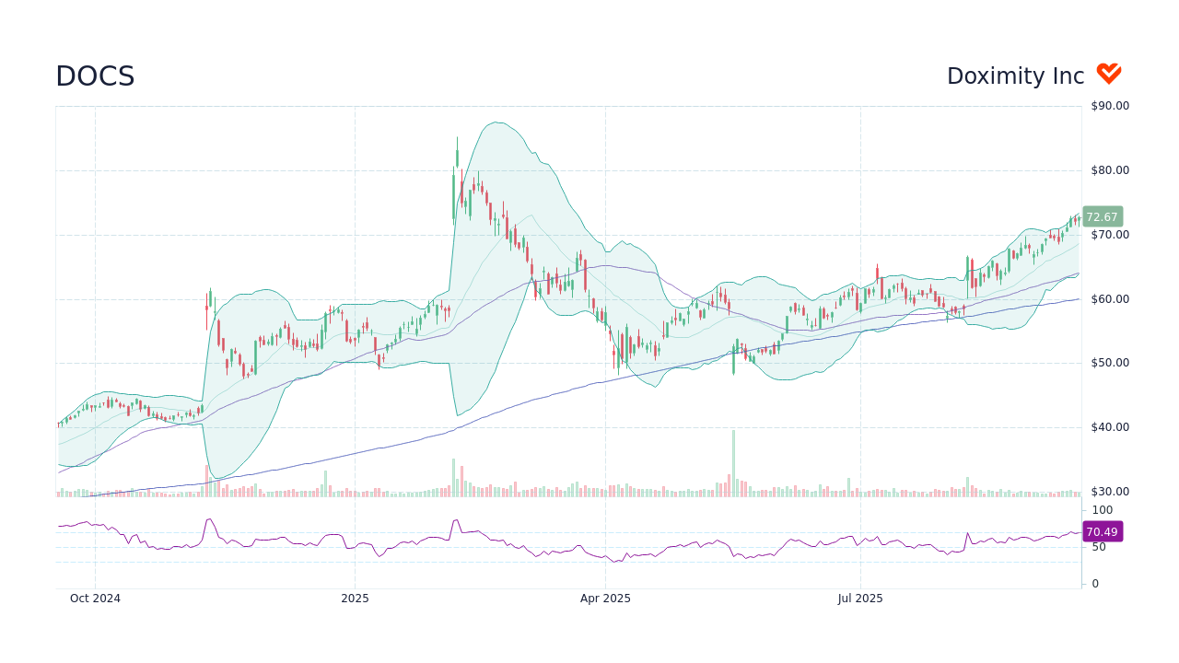The width and height of the screenshot is (1179, 663).
Task: Click the Doximity heart logo icon
Action: click(x=1108, y=74)
